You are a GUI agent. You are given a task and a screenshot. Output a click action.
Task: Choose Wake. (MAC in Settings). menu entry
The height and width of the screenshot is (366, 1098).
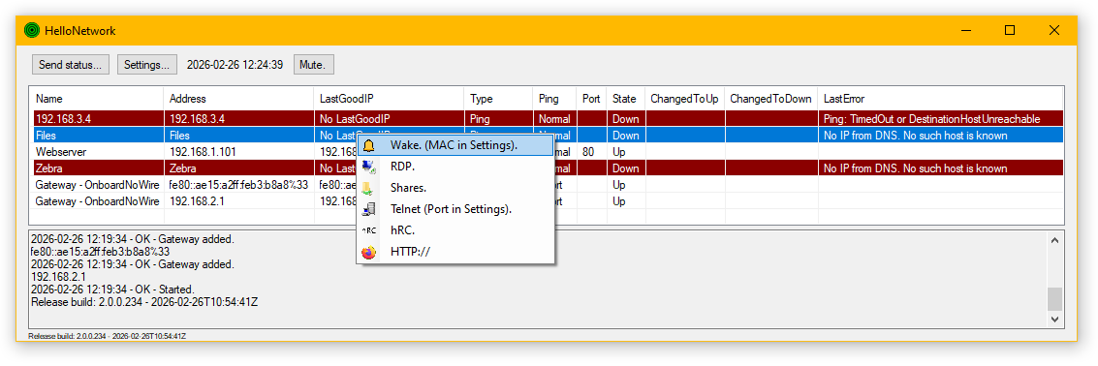click(455, 145)
